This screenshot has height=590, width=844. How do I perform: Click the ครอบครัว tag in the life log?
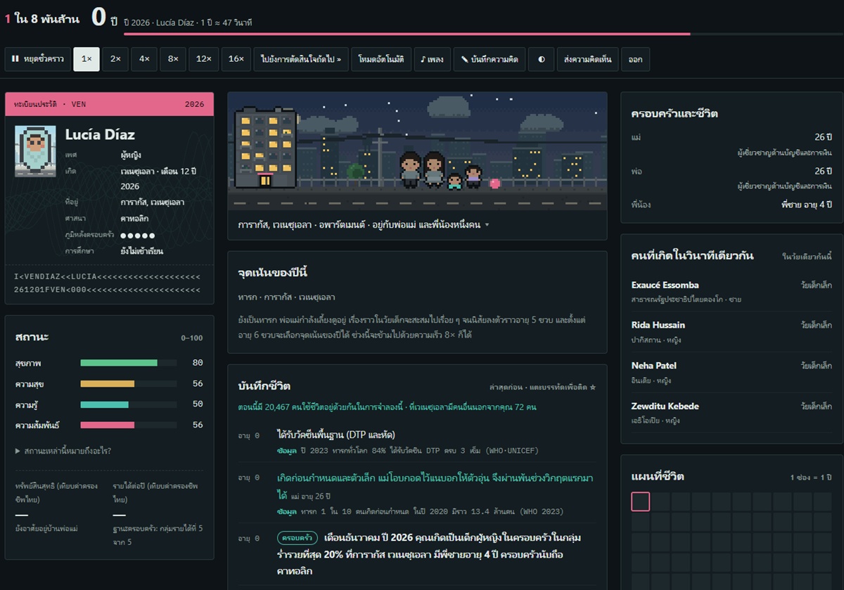coord(297,538)
